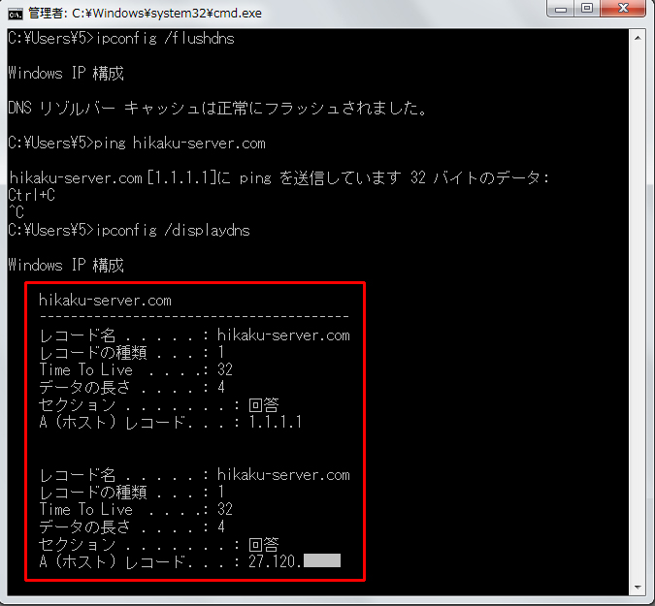Screen dimensions: 655x606
Task: Click the ipconfig /flushdns command line
Action: click(x=120, y=39)
